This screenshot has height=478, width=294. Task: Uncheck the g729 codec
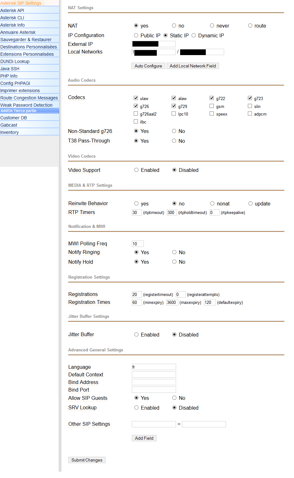coord(174,106)
